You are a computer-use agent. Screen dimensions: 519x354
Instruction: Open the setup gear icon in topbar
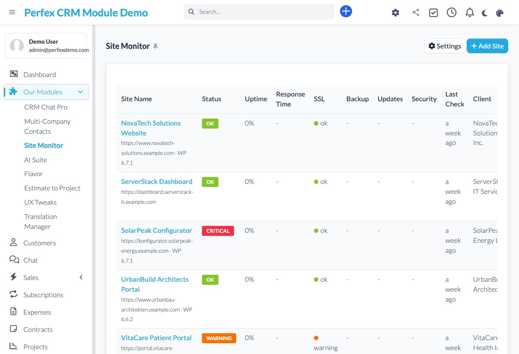click(395, 13)
